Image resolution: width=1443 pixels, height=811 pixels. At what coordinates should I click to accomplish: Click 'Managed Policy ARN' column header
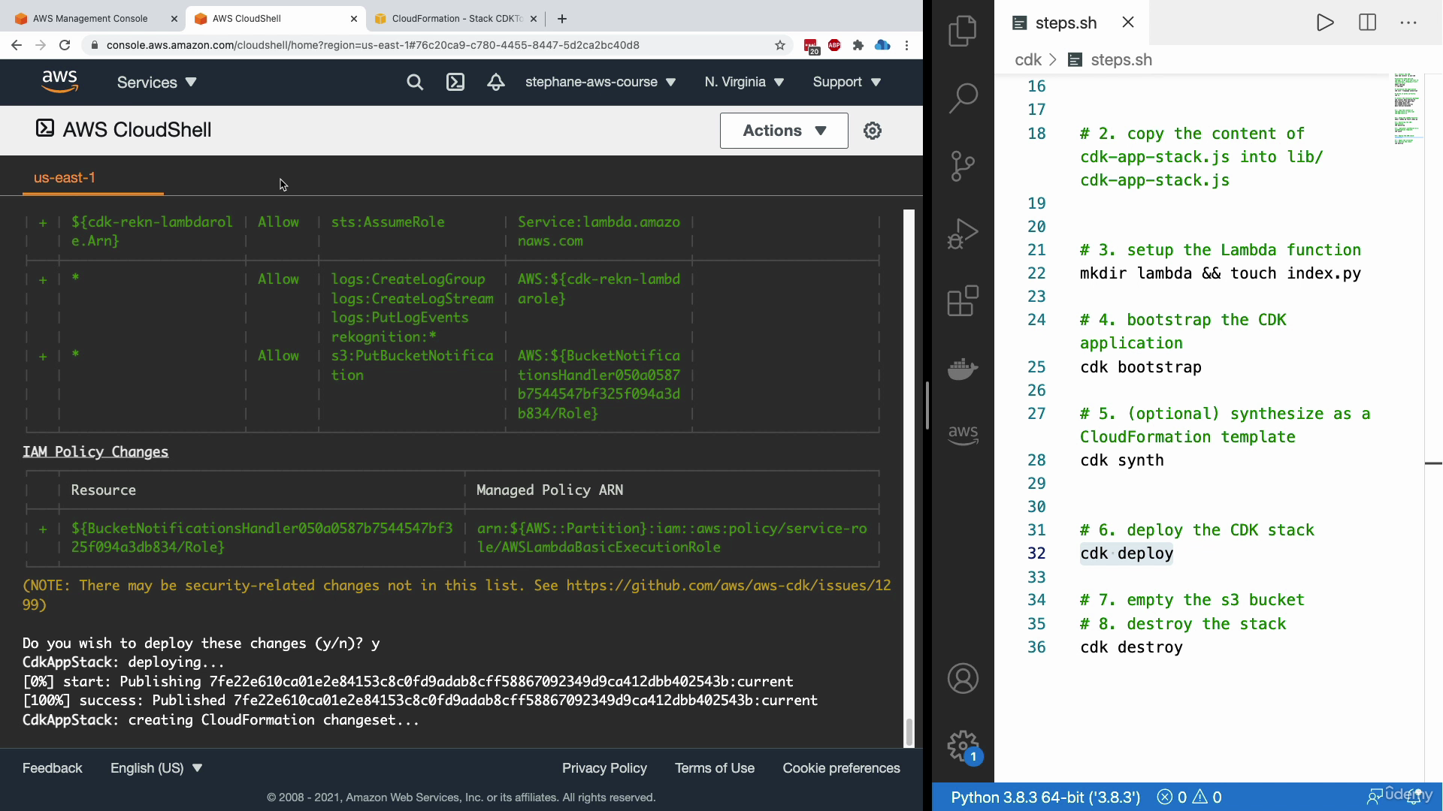549,490
